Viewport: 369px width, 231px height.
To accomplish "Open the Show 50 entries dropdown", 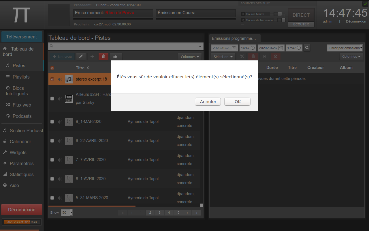I will (x=67, y=213).
